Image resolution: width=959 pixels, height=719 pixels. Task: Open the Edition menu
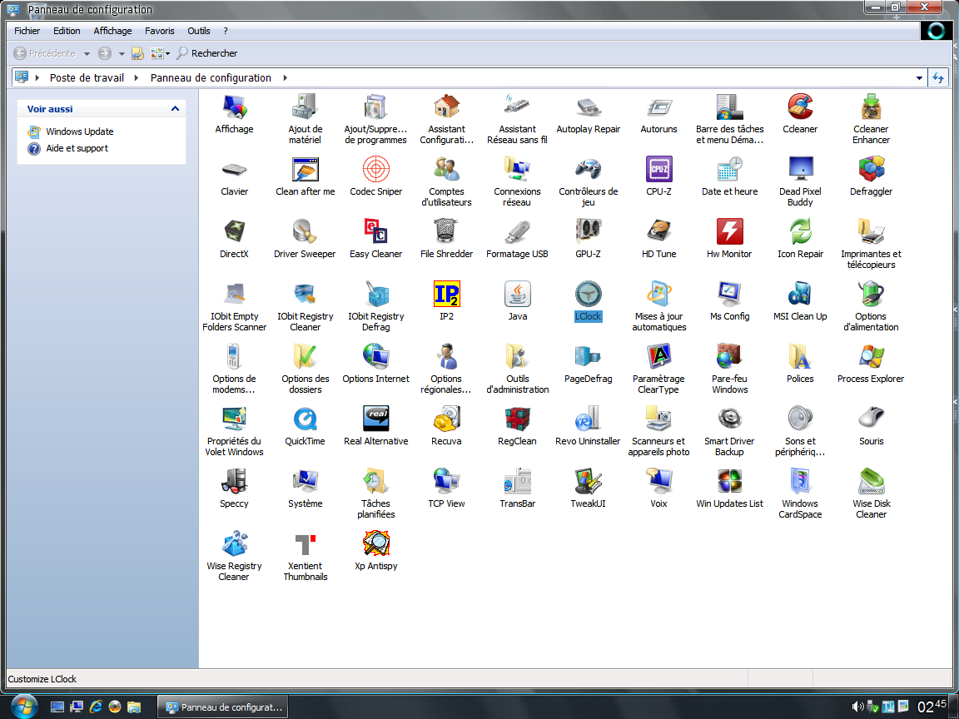67,31
